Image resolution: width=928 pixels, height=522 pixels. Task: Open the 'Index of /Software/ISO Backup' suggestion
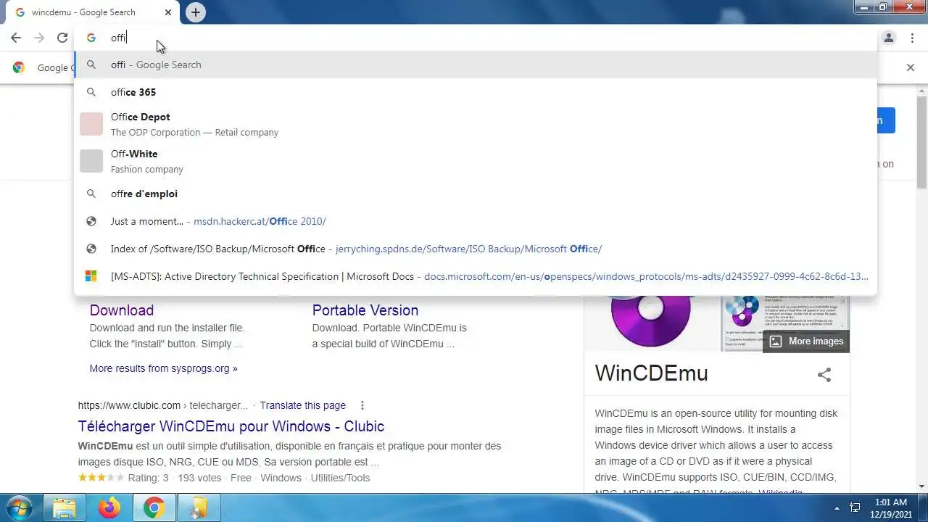(475, 249)
